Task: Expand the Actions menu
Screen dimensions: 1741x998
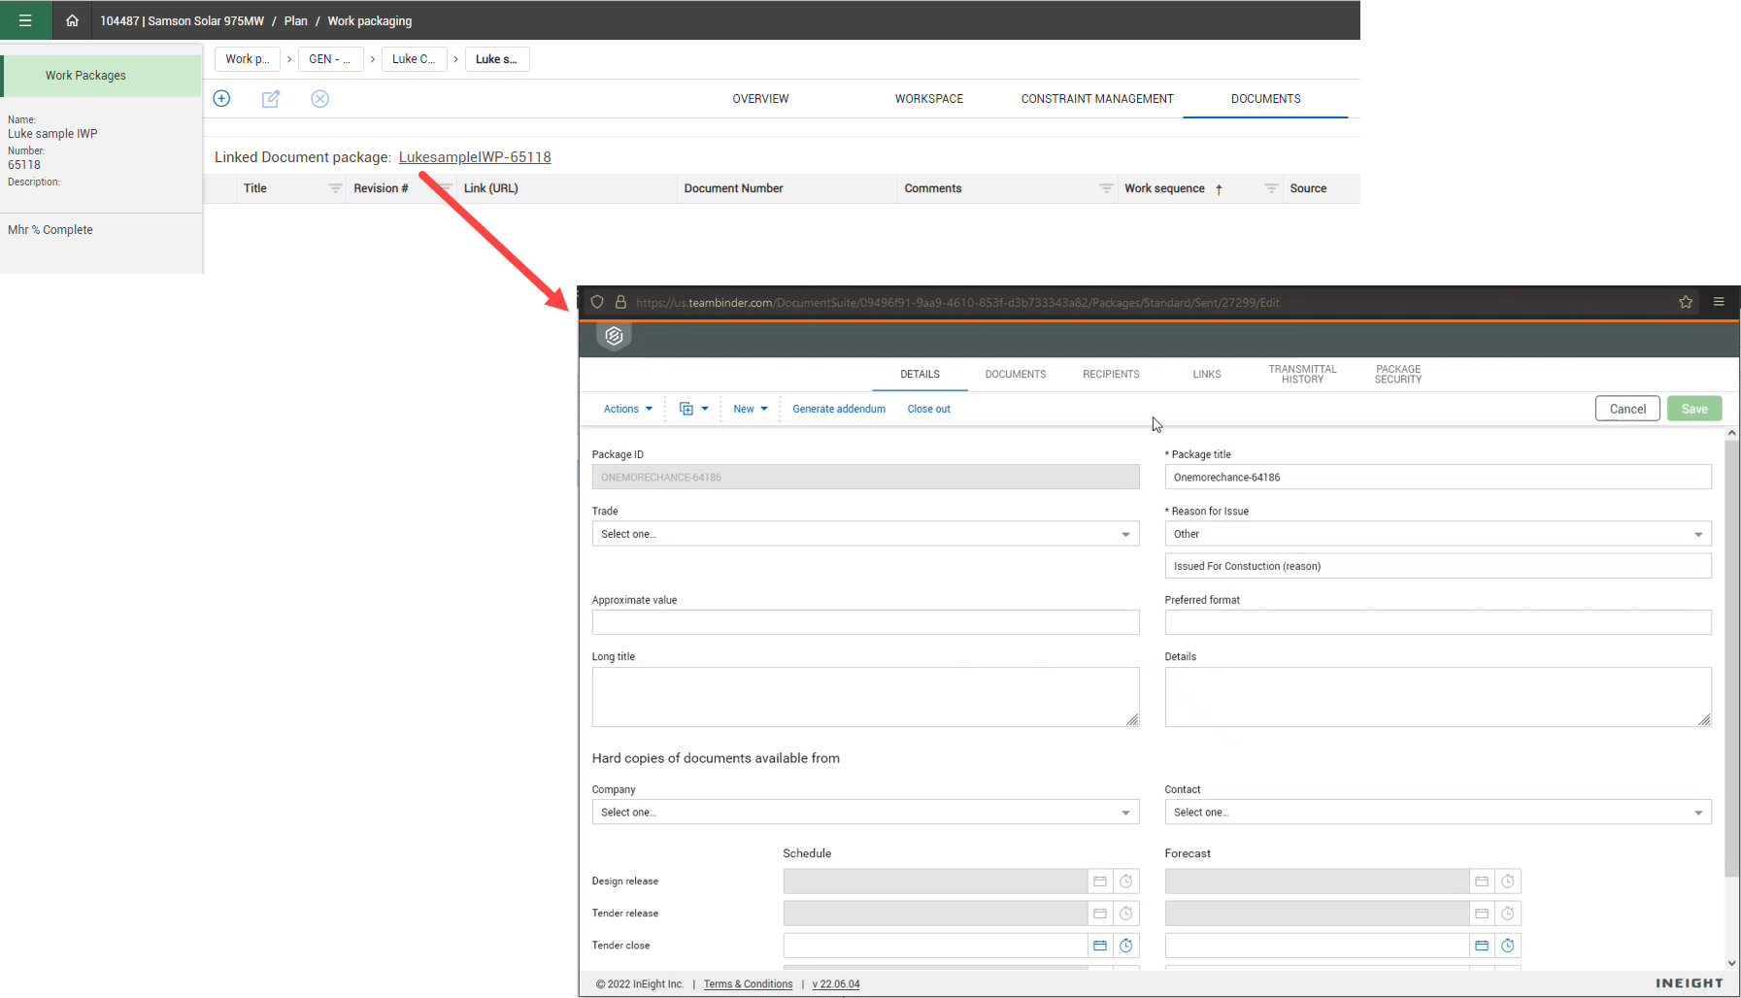Action: 627,409
